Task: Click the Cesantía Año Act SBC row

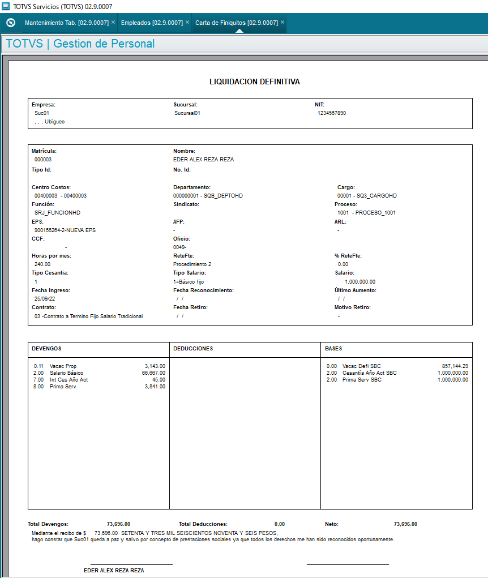Action: (x=397, y=373)
